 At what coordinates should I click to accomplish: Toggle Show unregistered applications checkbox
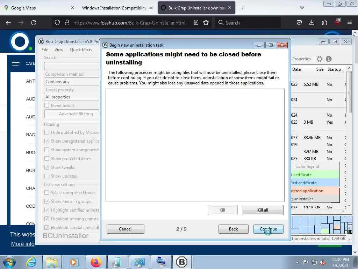pyautogui.click(x=47, y=141)
